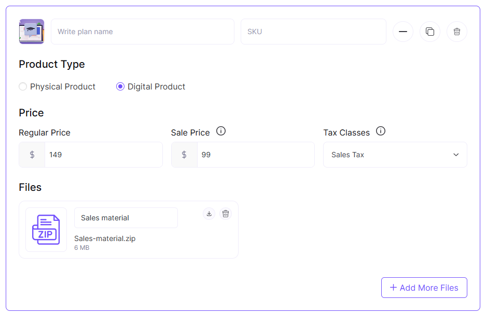Click the 6 MB file size text

[x=82, y=248]
